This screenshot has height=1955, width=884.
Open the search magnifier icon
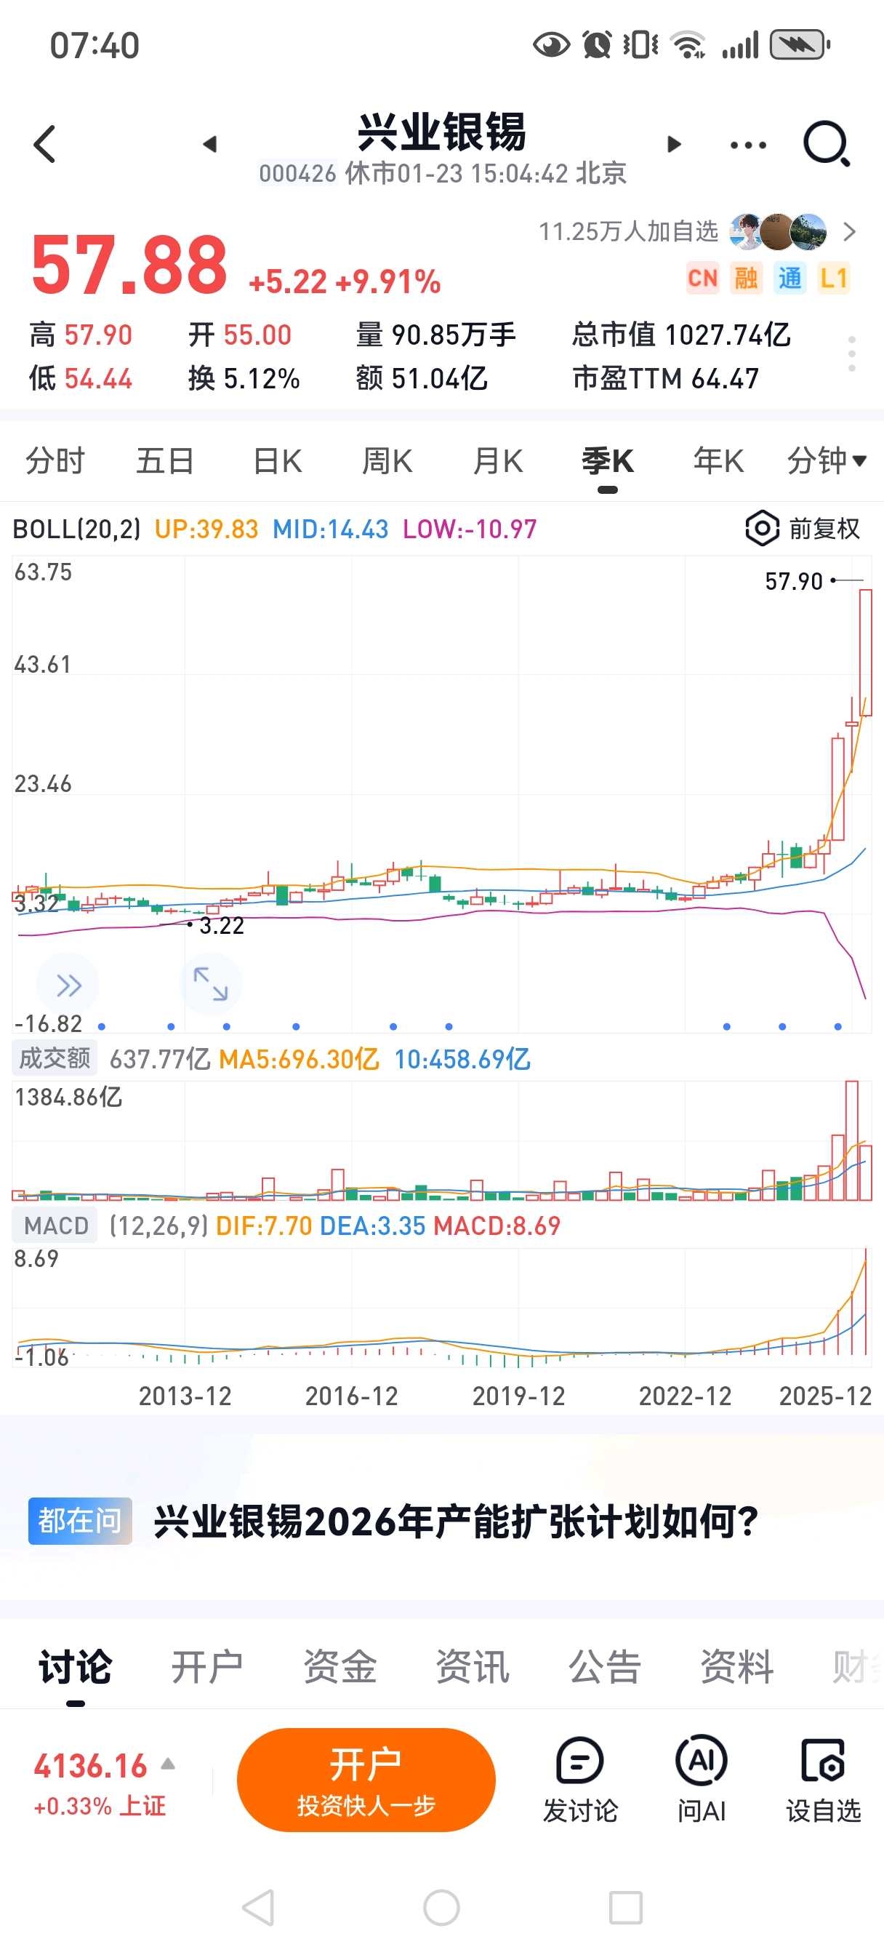coord(827,143)
